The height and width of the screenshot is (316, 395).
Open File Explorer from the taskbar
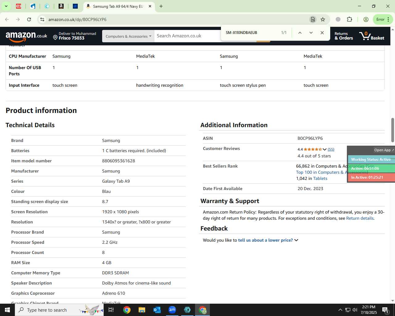(x=142, y=310)
